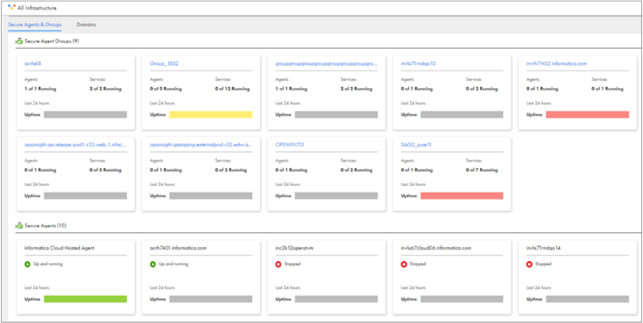Open opsinsight-qastaging-externalpod-r33-edw group link

pyautogui.click(x=201, y=145)
